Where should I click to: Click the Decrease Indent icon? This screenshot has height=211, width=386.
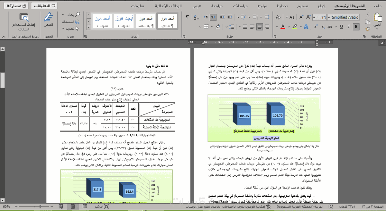[230, 17]
